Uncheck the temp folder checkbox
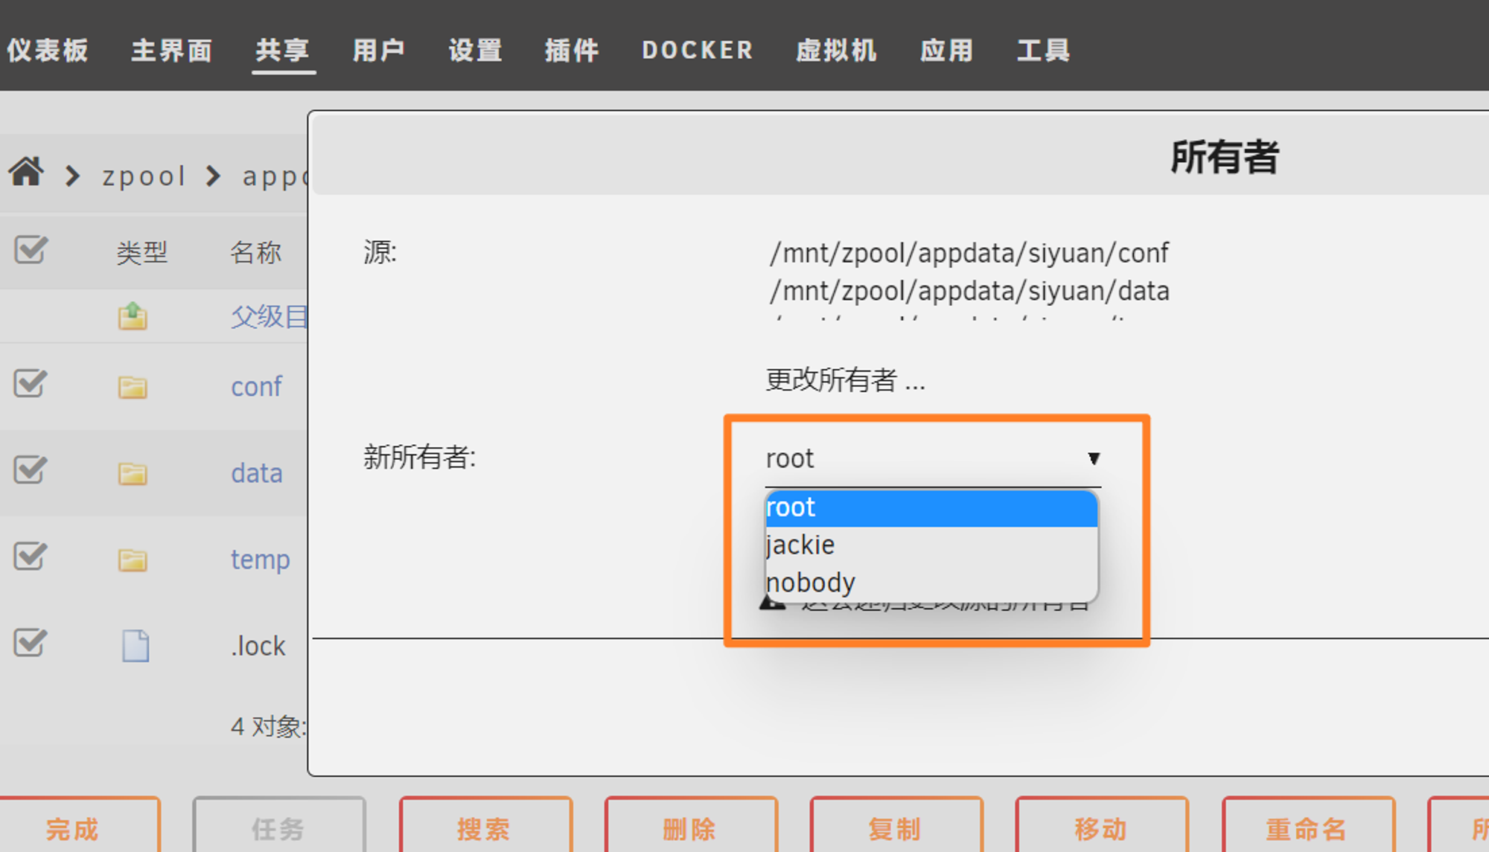1489x852 pixels. point(31,556)
